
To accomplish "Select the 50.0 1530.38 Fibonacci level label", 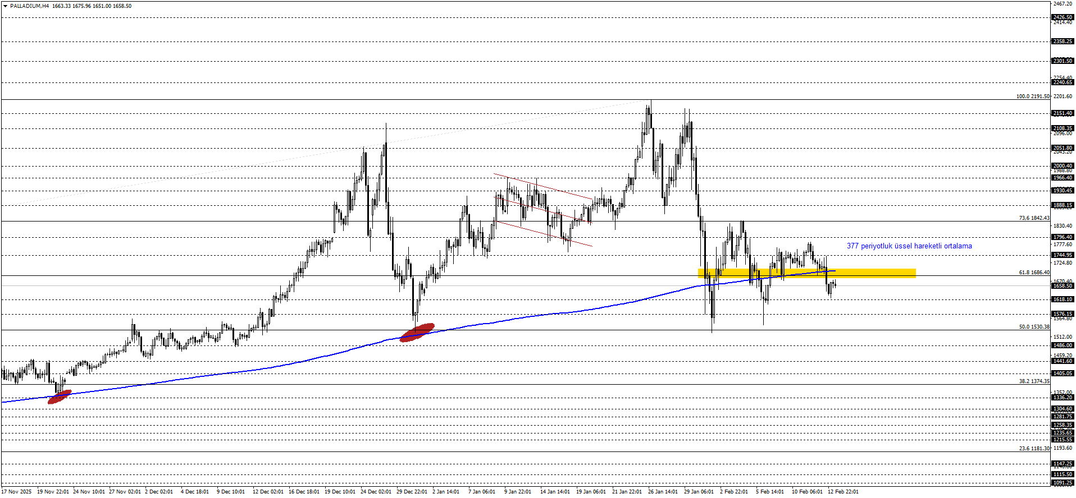I will pyautogui.click(x=1034, y=327).
